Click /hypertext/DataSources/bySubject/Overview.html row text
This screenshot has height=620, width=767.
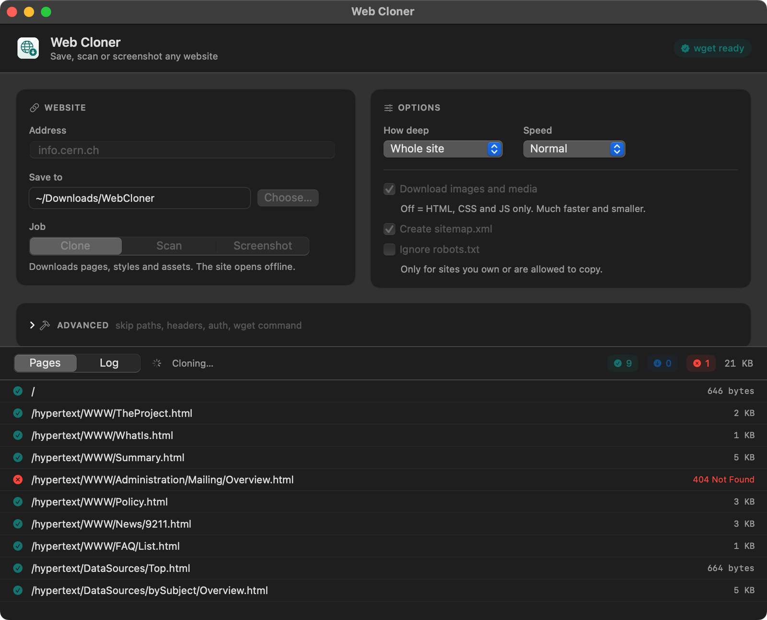coord(150,590)
